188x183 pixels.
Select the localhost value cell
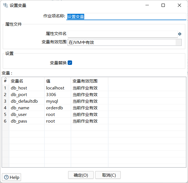click(57, 88)
